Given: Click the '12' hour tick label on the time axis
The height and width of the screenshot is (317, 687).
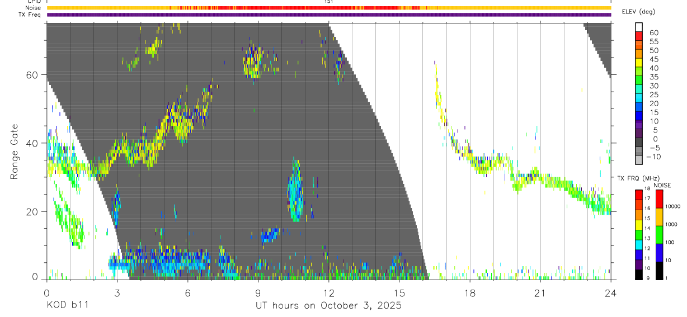Looking at the screenshot, I should [x=328, y=294].
